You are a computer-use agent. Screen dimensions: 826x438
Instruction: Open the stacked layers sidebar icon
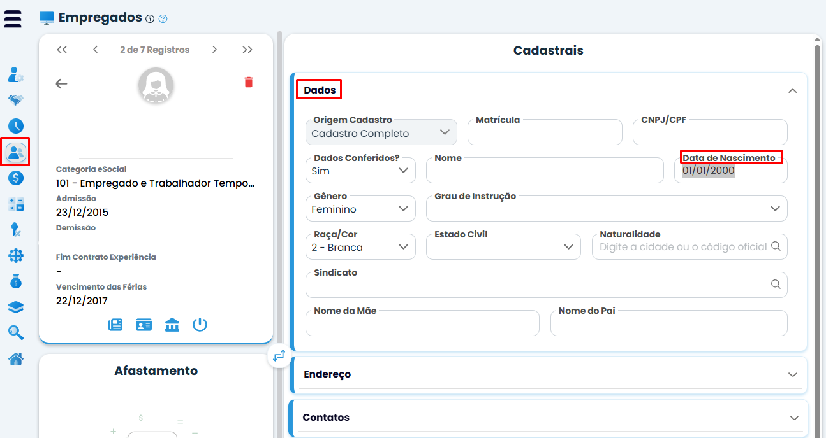pyautogui.click(x=16, y=307)
